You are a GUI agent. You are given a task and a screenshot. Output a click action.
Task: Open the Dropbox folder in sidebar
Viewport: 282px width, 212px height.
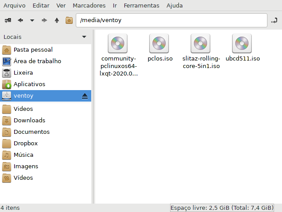tap(46, 143)
